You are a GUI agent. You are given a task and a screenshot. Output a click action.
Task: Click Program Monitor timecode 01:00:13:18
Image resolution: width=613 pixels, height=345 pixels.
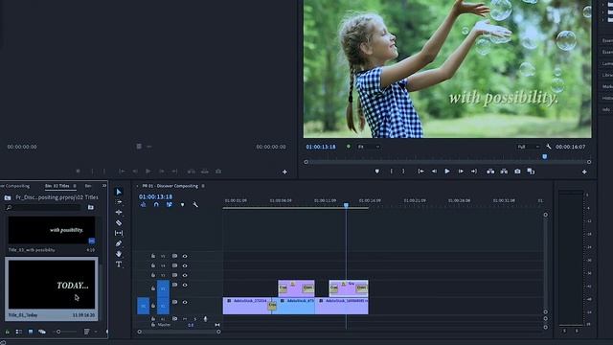(321, 147)
